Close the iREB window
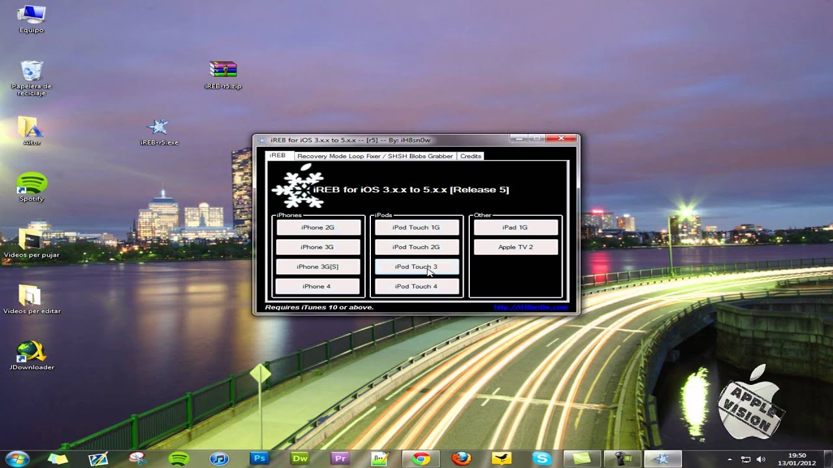The width and height of the screenshot is (833, 468). (x=560, y=138)
